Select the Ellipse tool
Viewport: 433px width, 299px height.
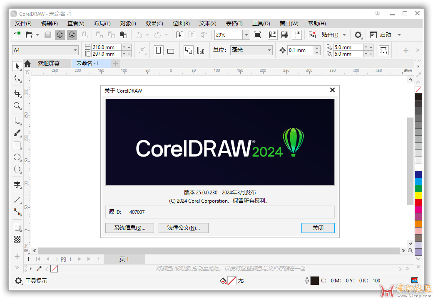[17, 157]
